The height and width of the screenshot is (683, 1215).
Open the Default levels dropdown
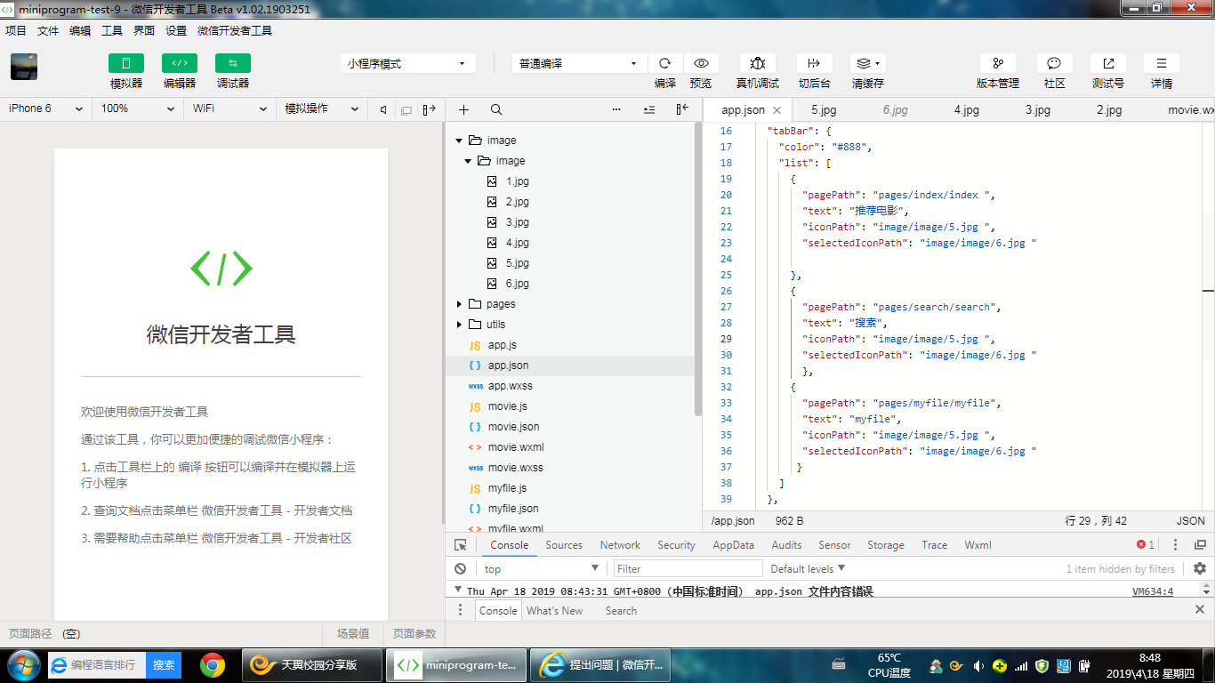pyautogui.click(x=808, y=568)
